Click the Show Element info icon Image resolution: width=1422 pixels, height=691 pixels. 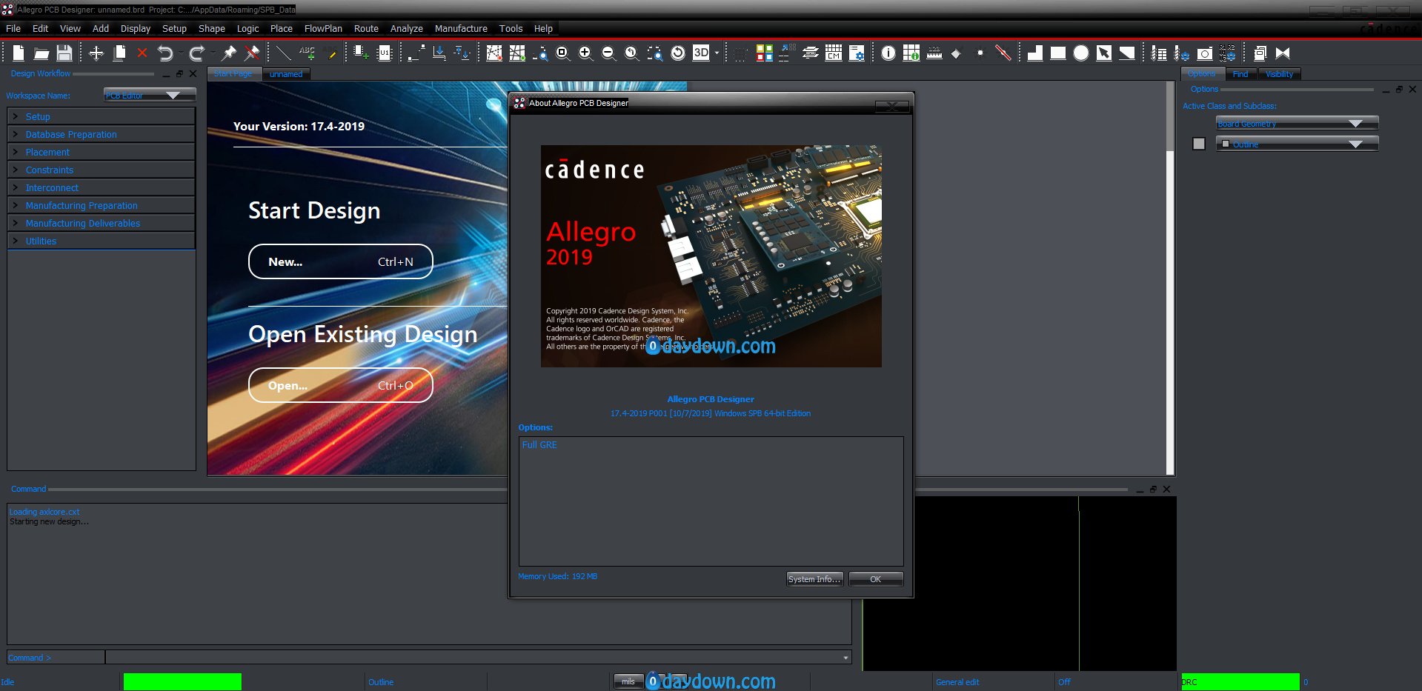888,53
